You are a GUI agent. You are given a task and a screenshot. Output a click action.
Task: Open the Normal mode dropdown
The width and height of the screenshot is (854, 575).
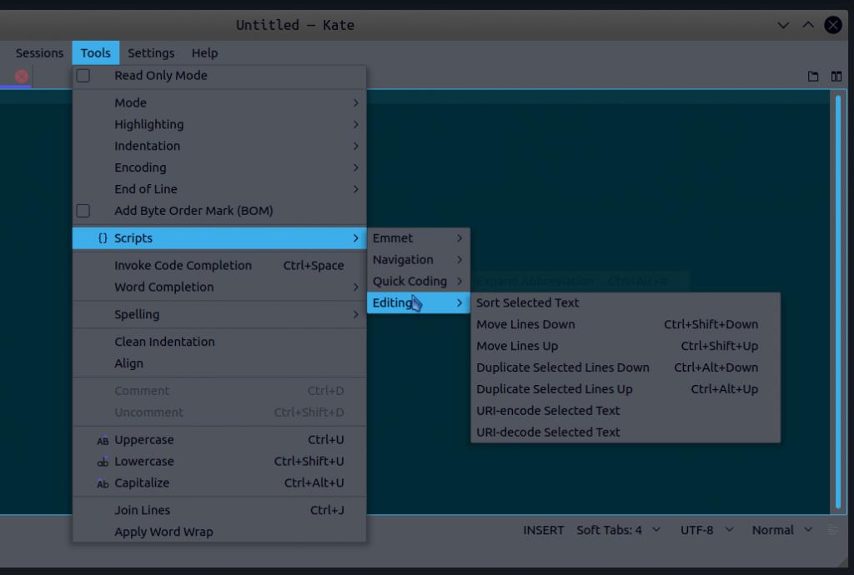781,530
